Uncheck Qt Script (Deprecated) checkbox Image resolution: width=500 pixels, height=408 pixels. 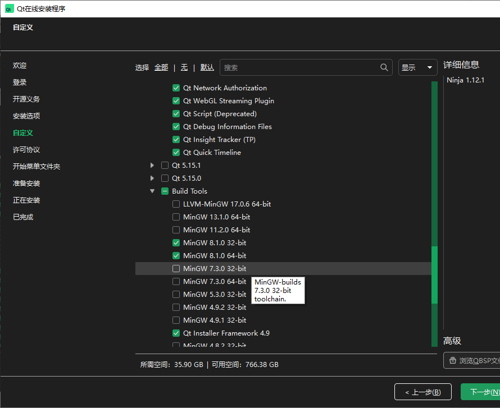[x=176, y=114]
